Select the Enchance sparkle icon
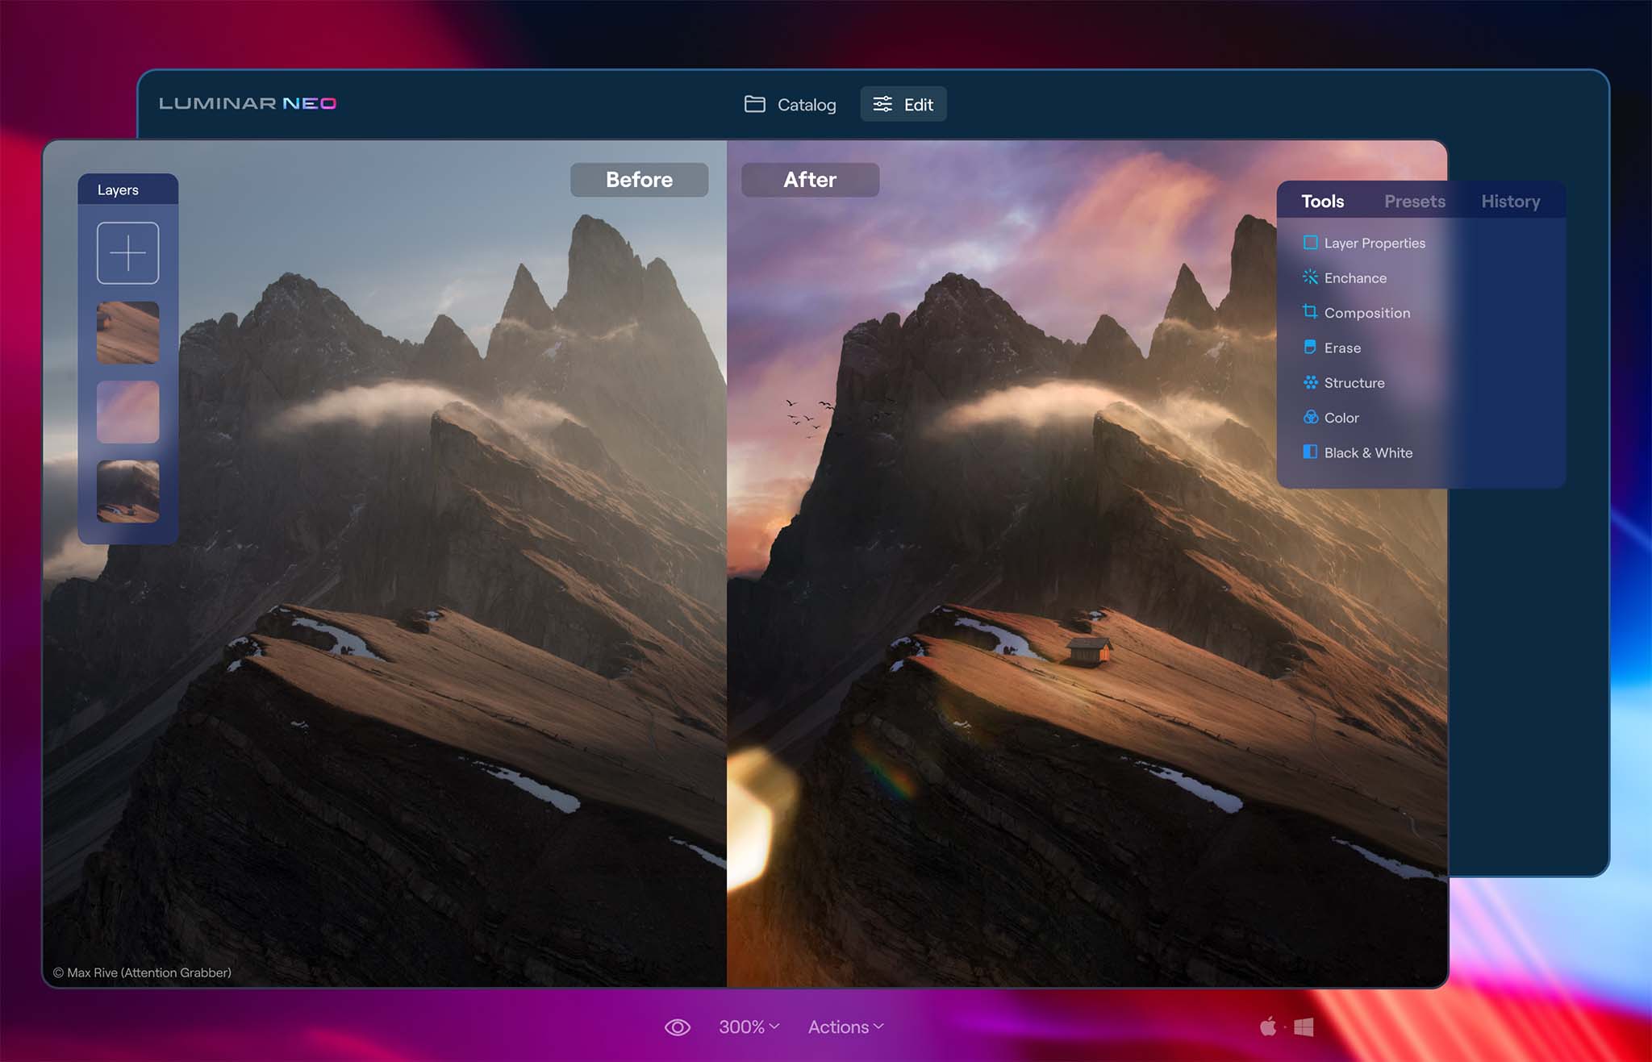This screenshot has width=1652, height=1062. pyautogui.click(x=1310, y=277)
